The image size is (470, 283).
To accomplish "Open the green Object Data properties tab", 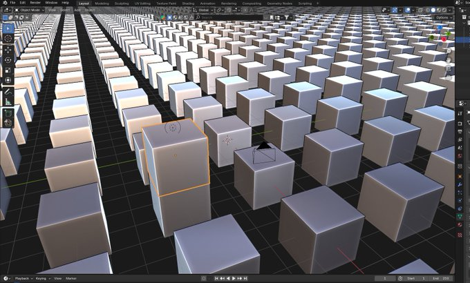I will click(460, 216).
